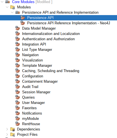The width and height of the screenshot is (117, 138).
Task: Select the 'Dependencies' folder label
Action: (x=29, y=129)
